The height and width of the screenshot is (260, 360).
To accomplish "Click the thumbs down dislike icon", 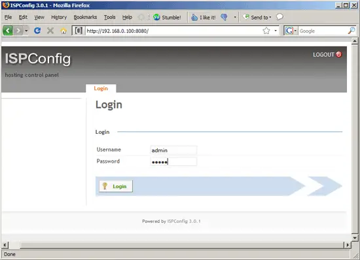I will click(x=224, y=17).
